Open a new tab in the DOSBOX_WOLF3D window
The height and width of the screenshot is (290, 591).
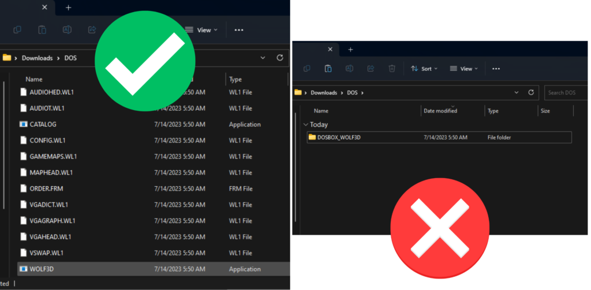click(x=350, y=50)
